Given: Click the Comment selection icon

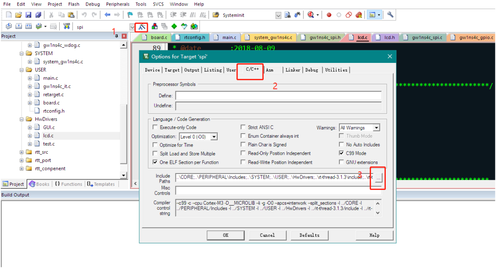Looking at the screenshot, I should pos(193,15).
